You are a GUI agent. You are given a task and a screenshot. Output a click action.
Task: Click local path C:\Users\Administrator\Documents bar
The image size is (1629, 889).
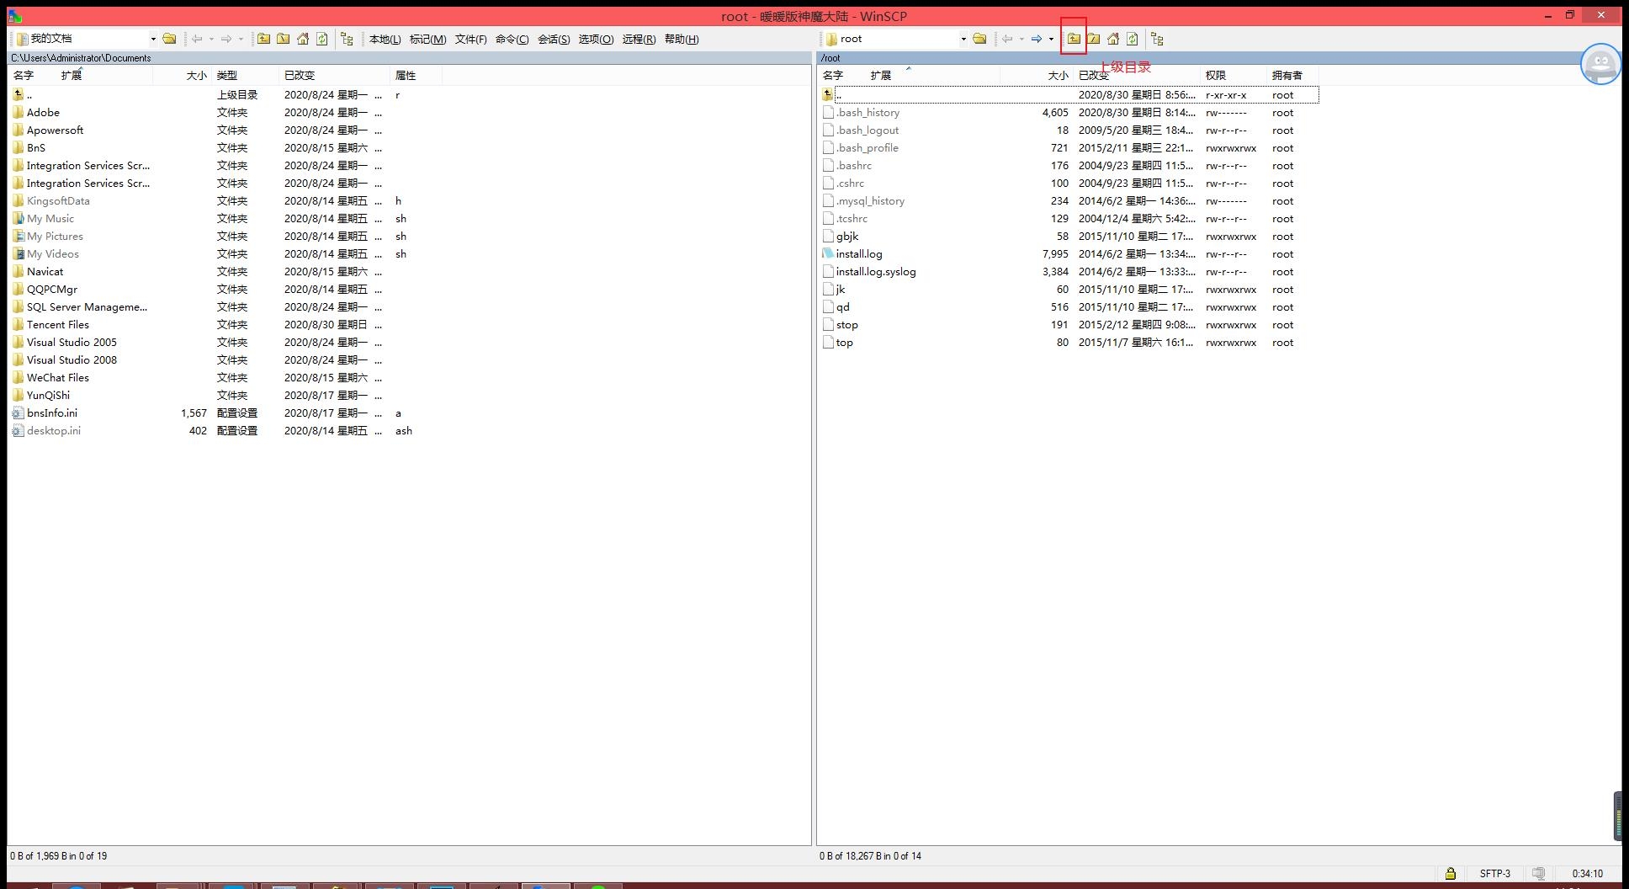409,58
